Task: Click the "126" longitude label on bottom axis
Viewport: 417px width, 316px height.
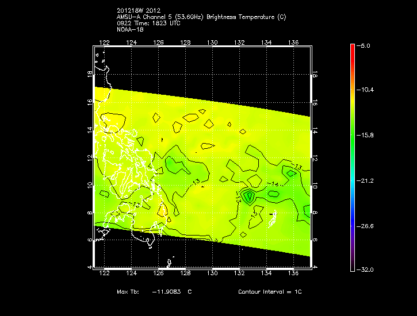Action: pyautogui.click(x=158, y=273)
